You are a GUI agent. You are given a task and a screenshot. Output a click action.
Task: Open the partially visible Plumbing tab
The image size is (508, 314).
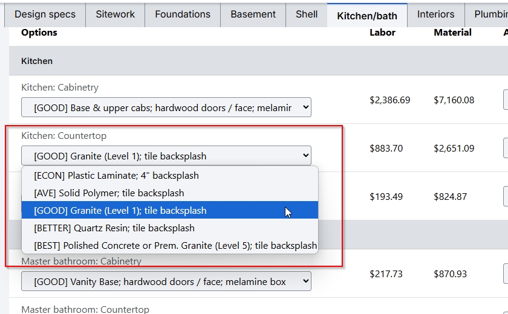(490, 14)
